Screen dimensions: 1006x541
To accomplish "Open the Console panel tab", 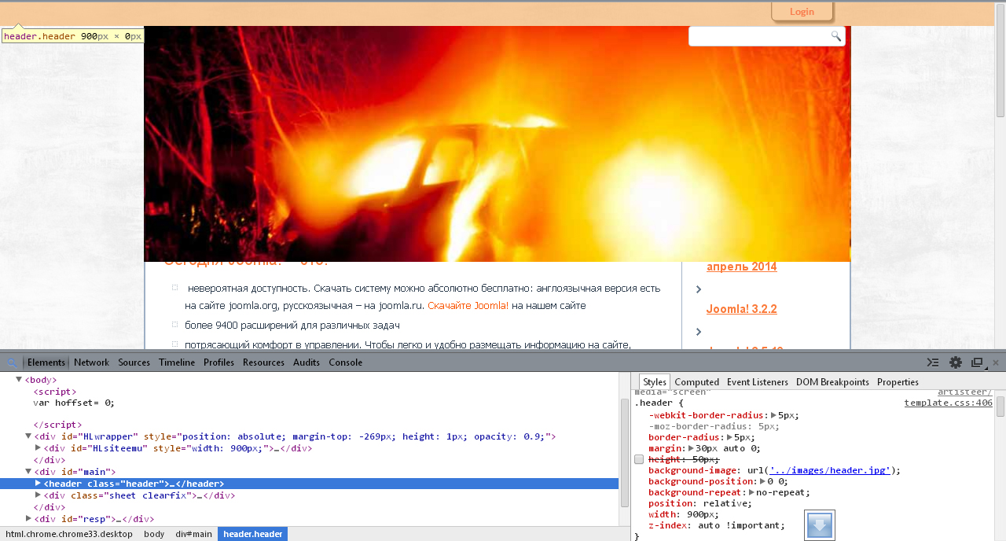I will (x=345, y=363).
